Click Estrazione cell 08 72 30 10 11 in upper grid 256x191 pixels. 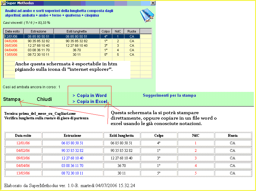coord(39,55)
